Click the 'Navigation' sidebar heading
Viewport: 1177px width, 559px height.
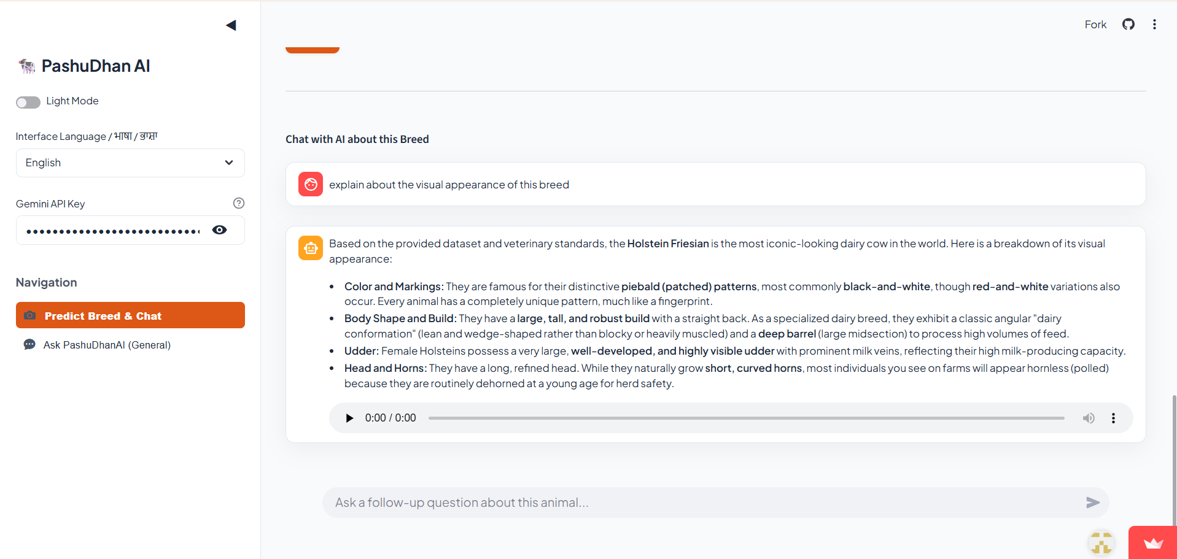(47, 282)
